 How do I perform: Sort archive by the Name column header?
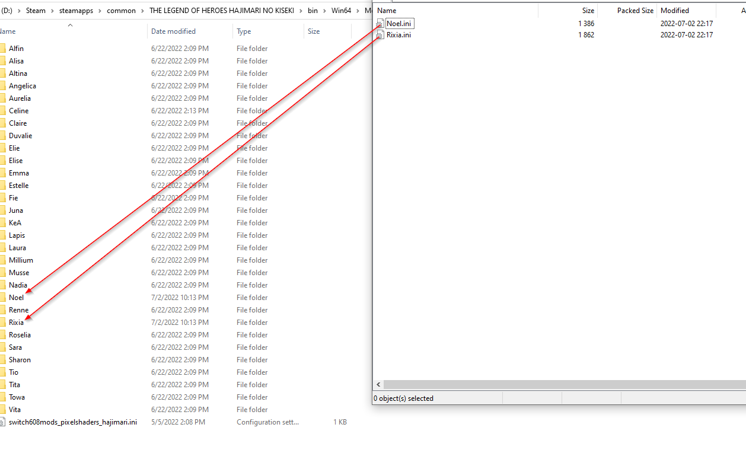pyautogui.click(x=387, y=11)
